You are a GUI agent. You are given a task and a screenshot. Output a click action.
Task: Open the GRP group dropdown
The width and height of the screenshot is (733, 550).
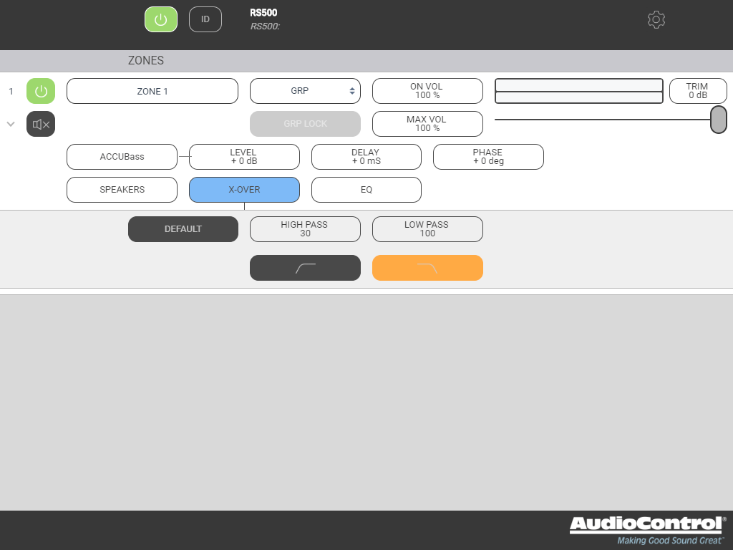pos(305,91)
